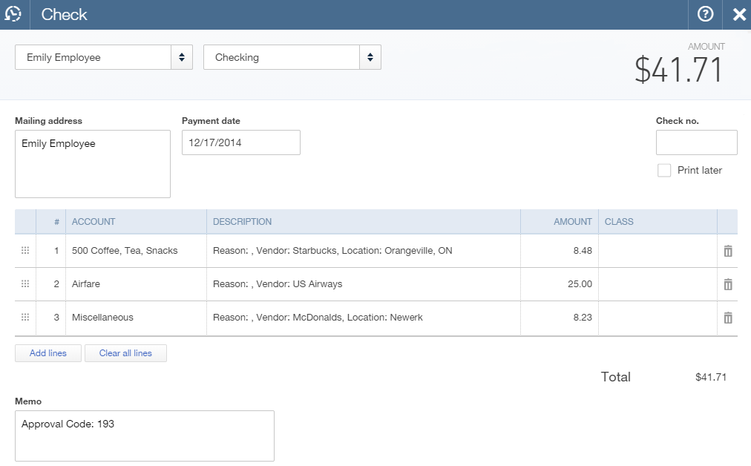Screen dimensions: 751x466
Task: Select the Emily Employee payee field
Action: pyautogui.click(x=93, y=57)
